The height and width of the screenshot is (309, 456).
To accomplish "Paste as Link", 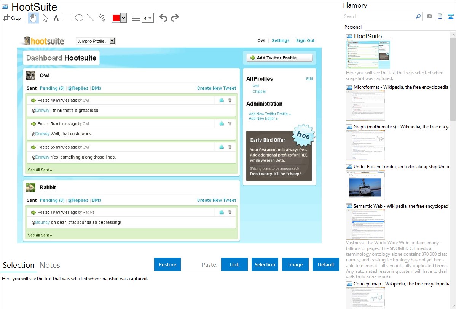I will 234,264.
